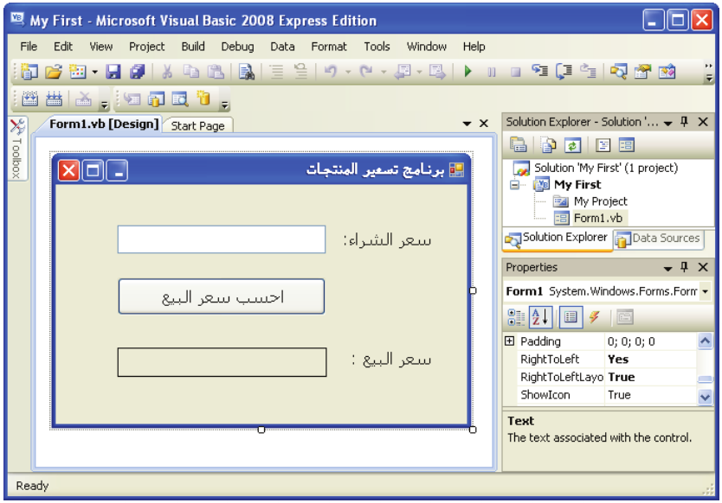Open the Debug menu
The image size is (722, 503).
[237, 47]
